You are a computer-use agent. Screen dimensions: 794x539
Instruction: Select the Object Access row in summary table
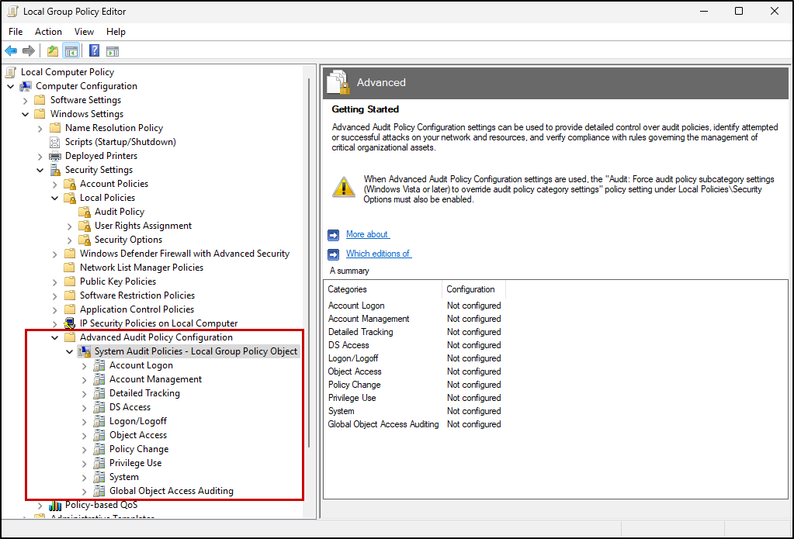pos(355,371)
